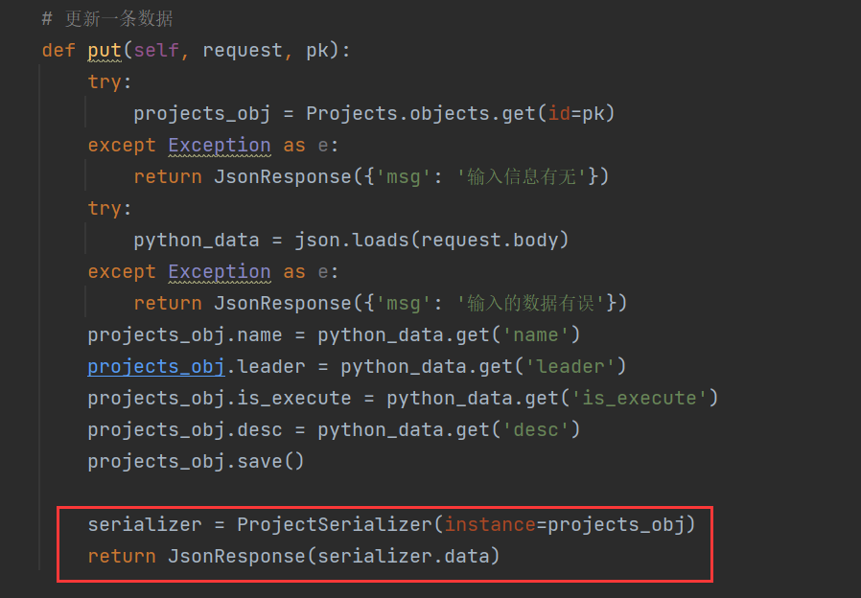Screen dimensions: 861x598
Task: Click the comment line at top
Action: click(x=107, y=18)
